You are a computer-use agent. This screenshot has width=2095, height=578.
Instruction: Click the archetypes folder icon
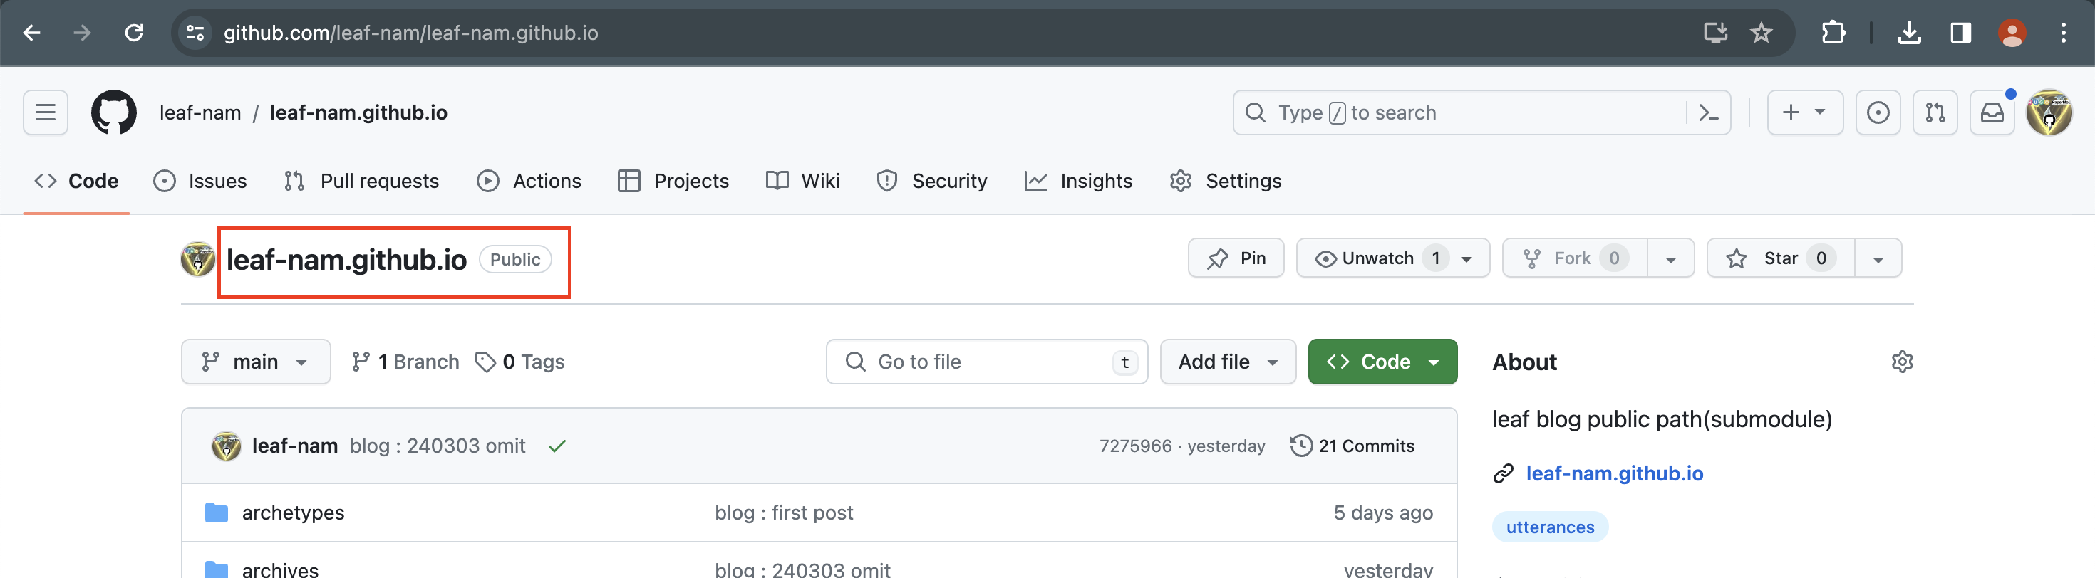pos(217,512)
